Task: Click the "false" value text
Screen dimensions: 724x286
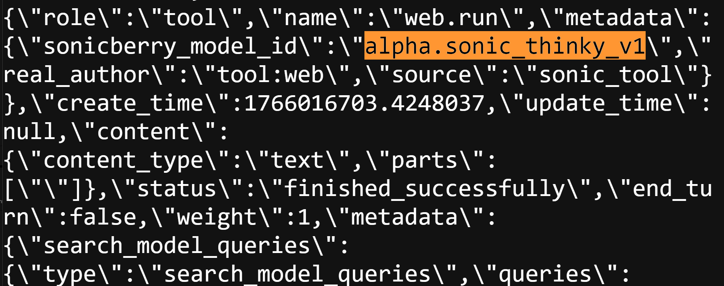Action: click(x=103, y=217)
